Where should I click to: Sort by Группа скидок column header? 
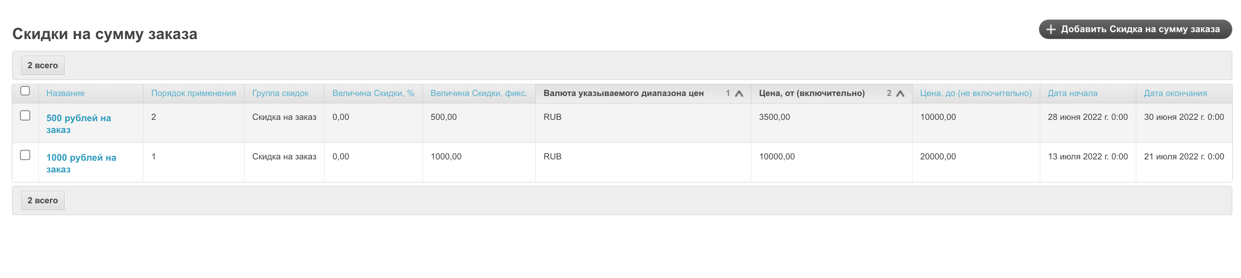[x=280, y=93]
